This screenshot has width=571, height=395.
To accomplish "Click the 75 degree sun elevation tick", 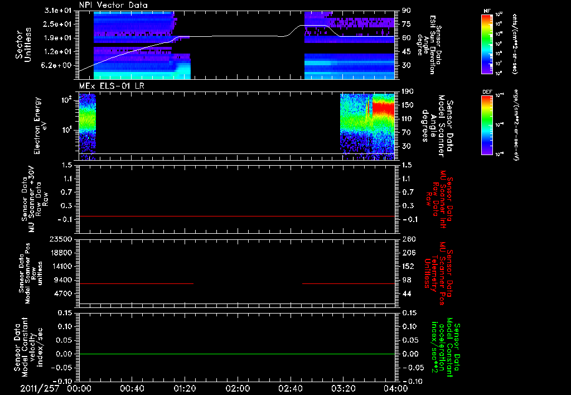I will [x=406, y=24].
